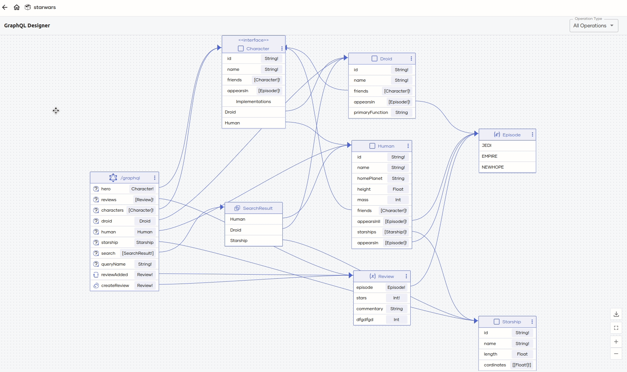Go back with the arrow icon
The width and height of the screenshot is (627, 372).
pyautogui.click(x=5, y=7)
